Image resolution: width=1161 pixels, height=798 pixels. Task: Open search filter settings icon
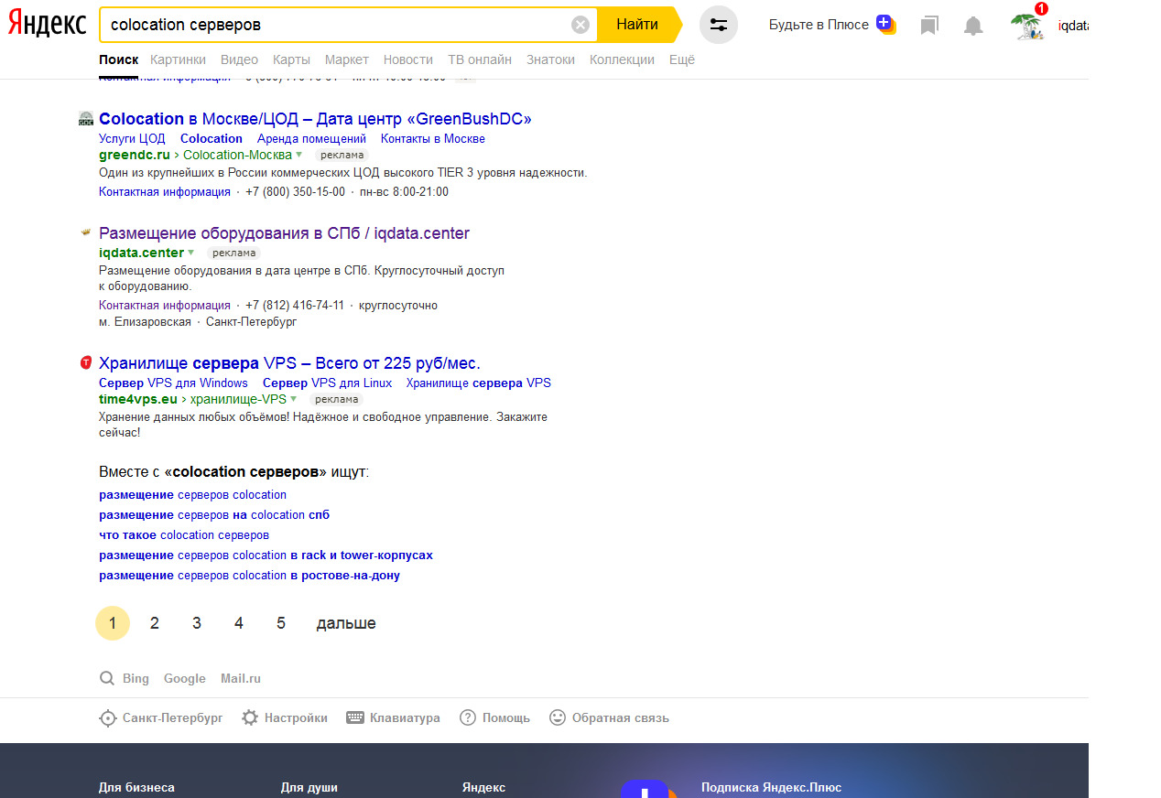tap(719, 25)
